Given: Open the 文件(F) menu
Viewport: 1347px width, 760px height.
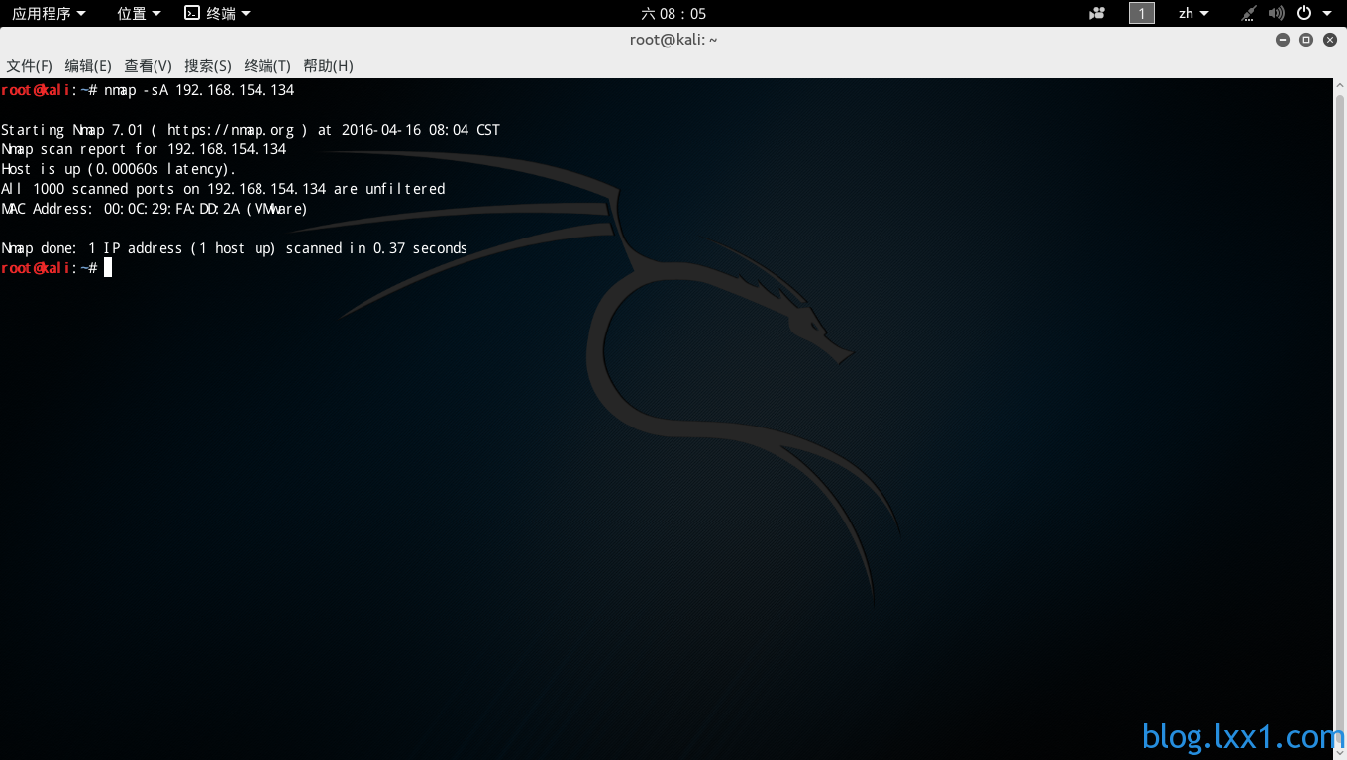Looking at the screenshot, I should click(30, 66).
